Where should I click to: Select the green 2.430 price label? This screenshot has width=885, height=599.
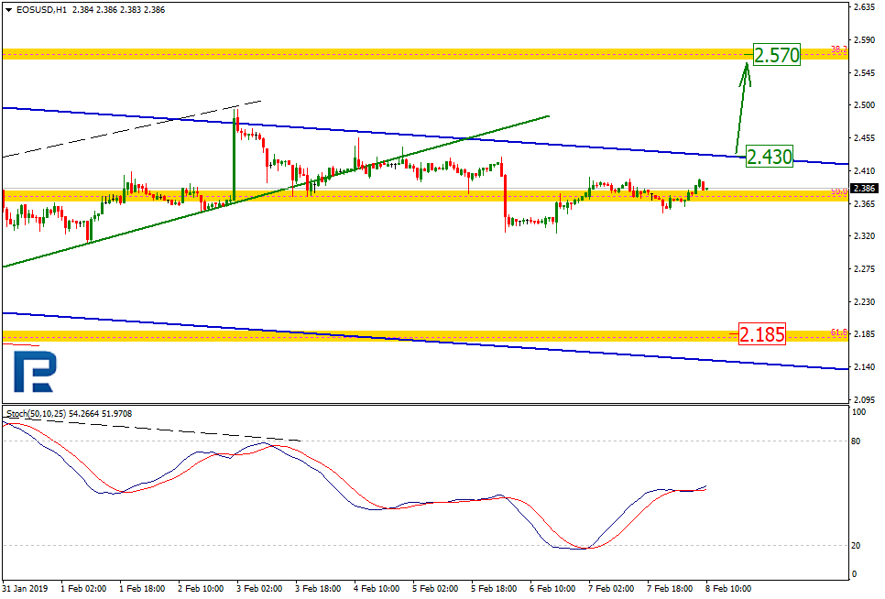[x=769, y=157]
